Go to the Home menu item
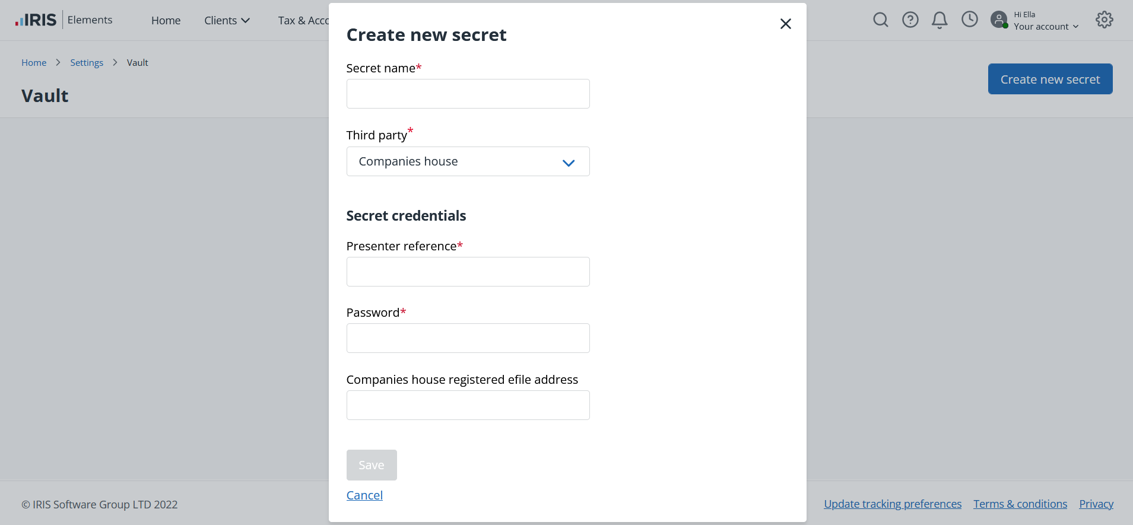Image resolution: width=1133 pixels, height=525 pixels. click(166, 21)
